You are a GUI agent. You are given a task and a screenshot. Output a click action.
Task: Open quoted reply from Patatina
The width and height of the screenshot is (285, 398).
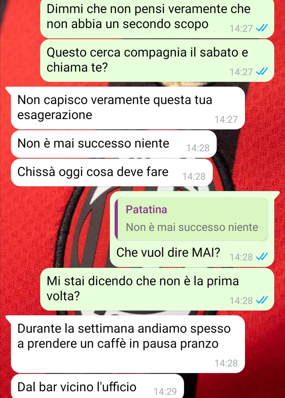191,219
